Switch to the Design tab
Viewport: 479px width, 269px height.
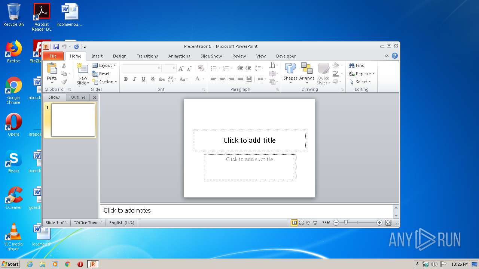(x=120, y=56)
